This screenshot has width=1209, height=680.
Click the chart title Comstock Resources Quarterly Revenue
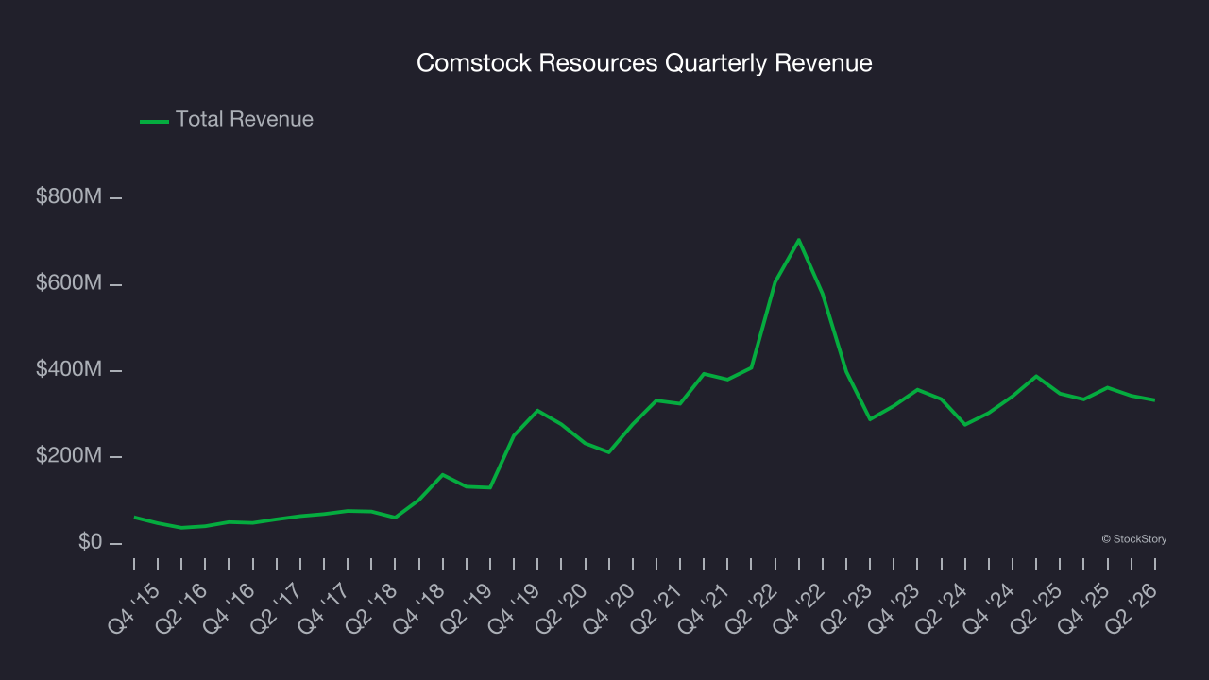coord(644,63)
